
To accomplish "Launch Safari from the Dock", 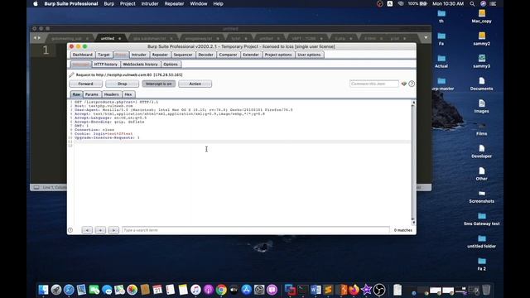I will click(69, 290).
